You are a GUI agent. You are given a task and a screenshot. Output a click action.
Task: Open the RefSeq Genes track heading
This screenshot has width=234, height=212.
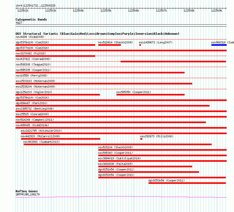coord(27,191)
